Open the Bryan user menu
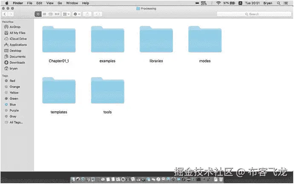The width and height of the screenshot is (294, 184). tap(268, 3)
